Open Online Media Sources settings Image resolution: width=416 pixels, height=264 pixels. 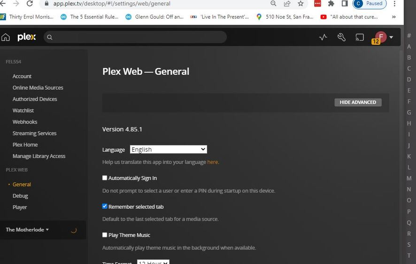pyautogui.click(x=38, y=88)
